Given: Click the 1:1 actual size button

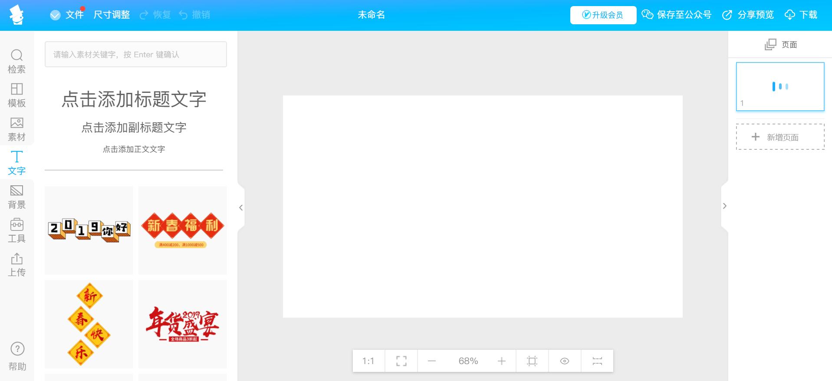Looking at the screenshot, I should point(368,361).
